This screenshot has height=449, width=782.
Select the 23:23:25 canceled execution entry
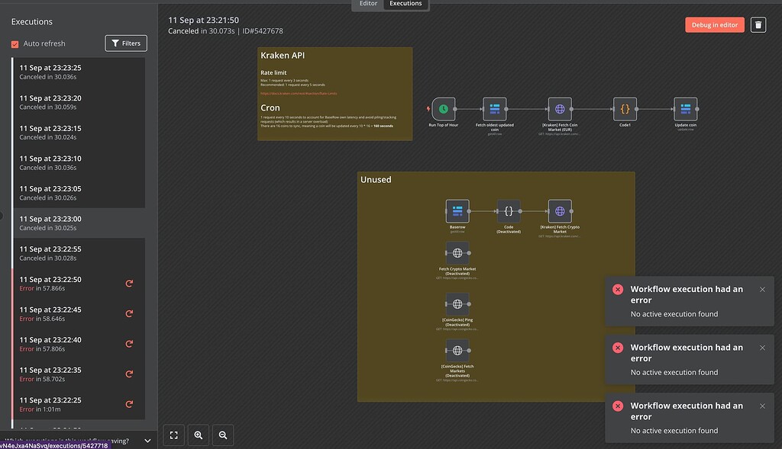pyautogui.click(x=76, y=71)
